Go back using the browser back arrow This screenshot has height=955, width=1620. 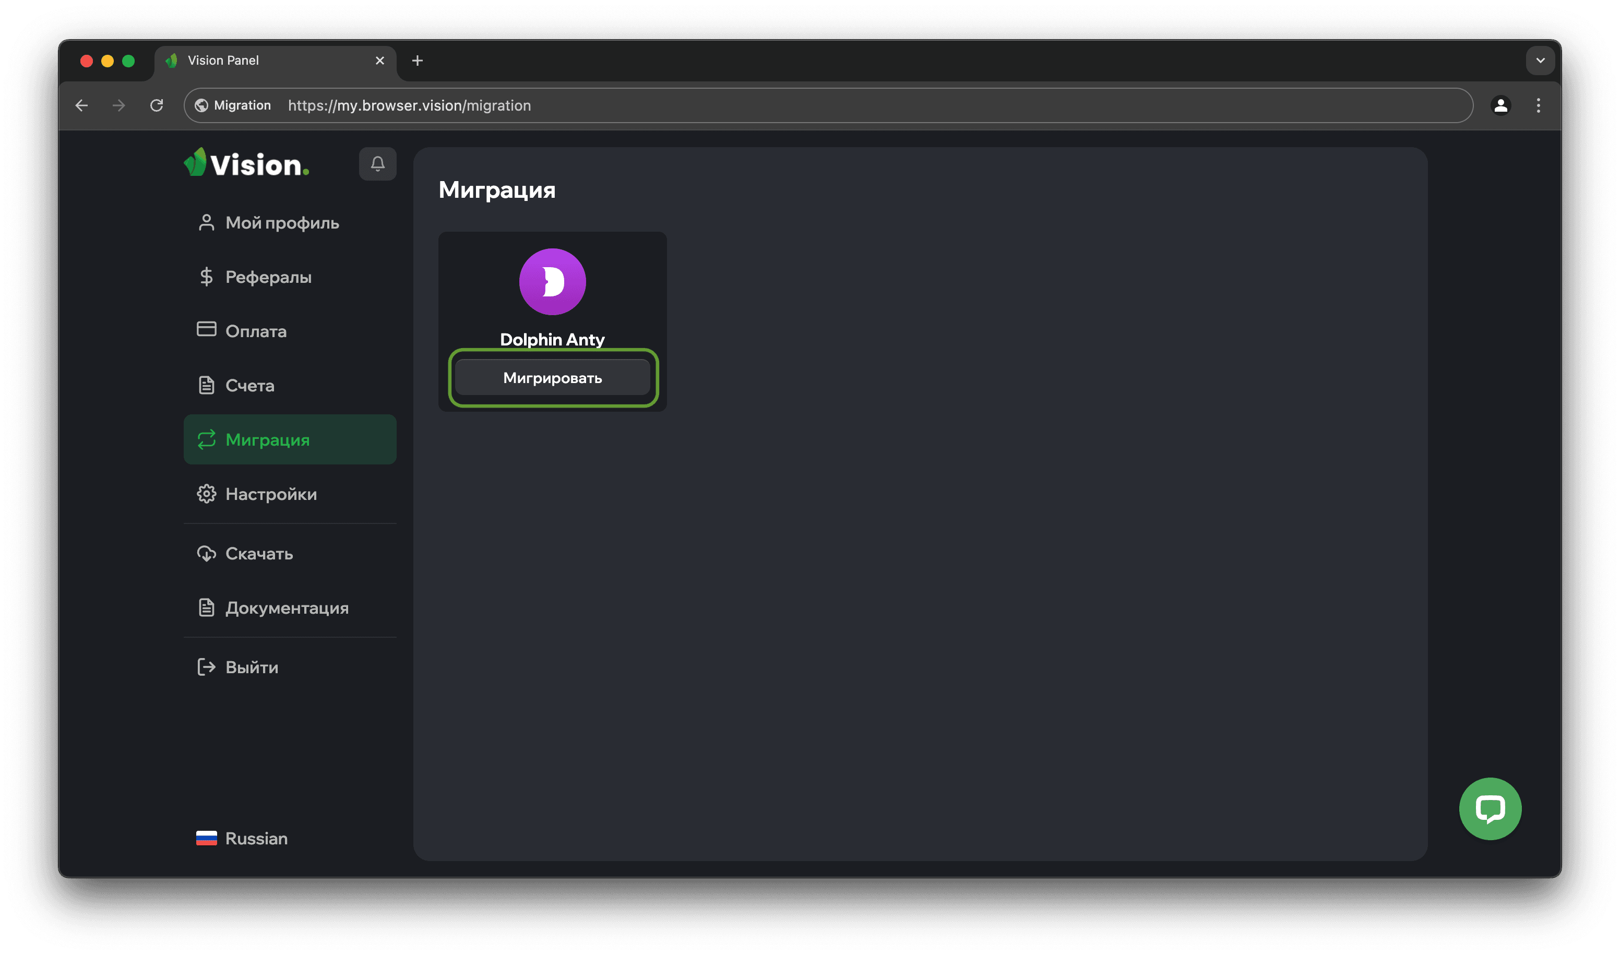[x=82, y=105]
